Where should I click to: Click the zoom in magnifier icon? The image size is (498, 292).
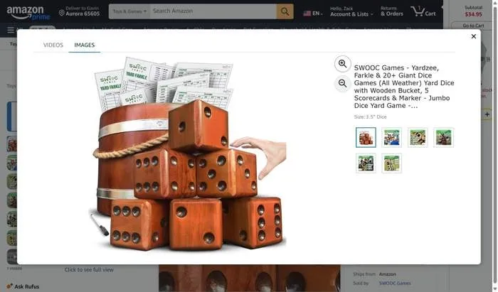tap(342, 63)
